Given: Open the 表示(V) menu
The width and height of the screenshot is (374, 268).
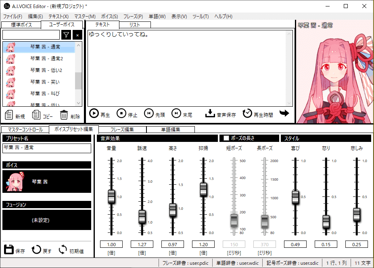Looking at the screenshot, I should [179, 17].
